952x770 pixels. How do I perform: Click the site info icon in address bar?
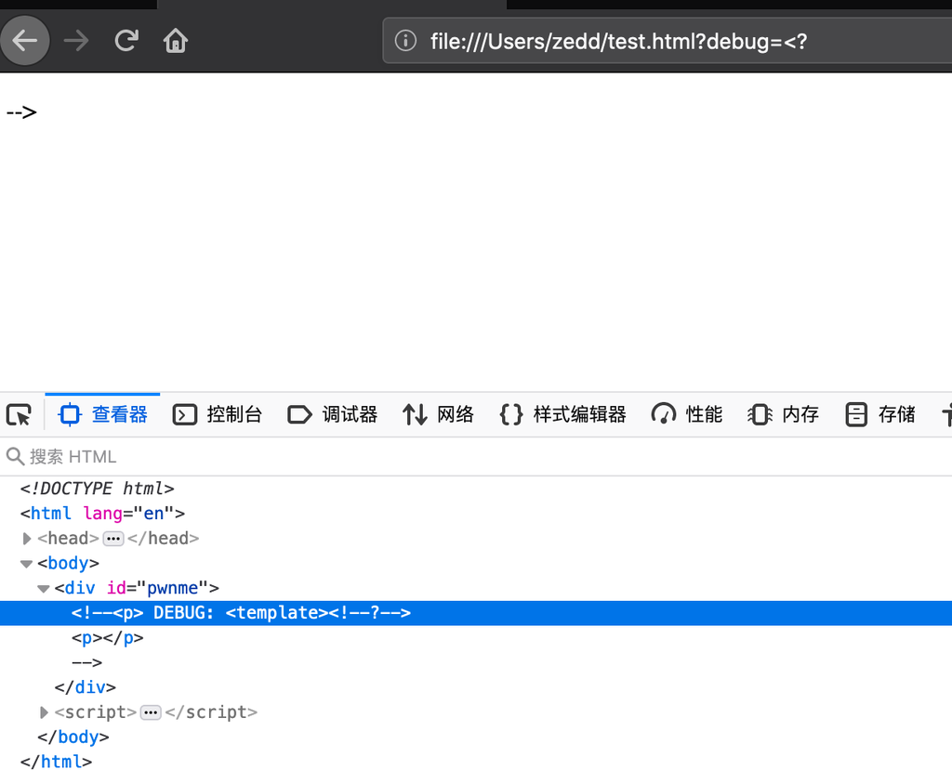[x=404, y=41]
